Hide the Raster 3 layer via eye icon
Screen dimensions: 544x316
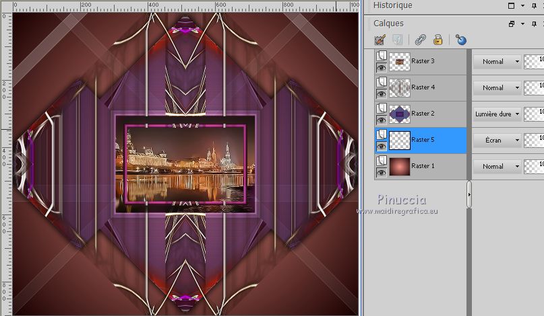382,68
